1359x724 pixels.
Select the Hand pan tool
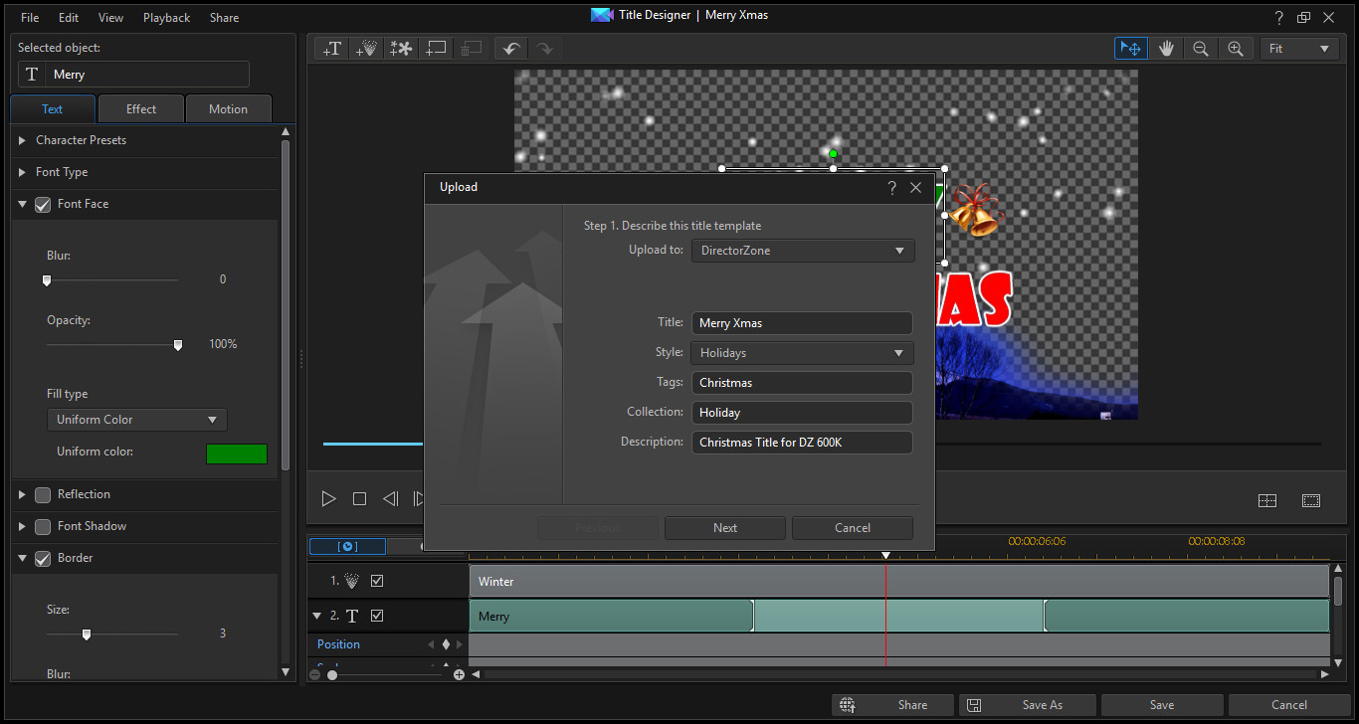click(1165, 49)
